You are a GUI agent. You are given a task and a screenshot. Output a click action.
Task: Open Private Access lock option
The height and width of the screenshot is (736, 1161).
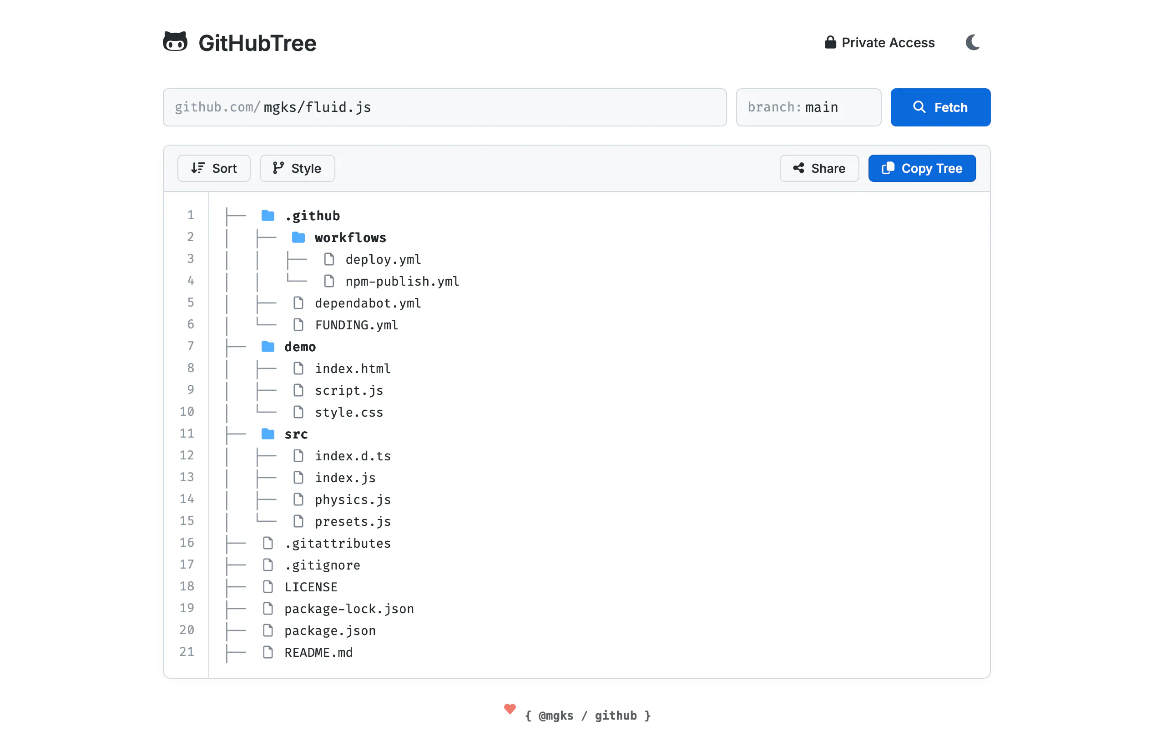879,42
